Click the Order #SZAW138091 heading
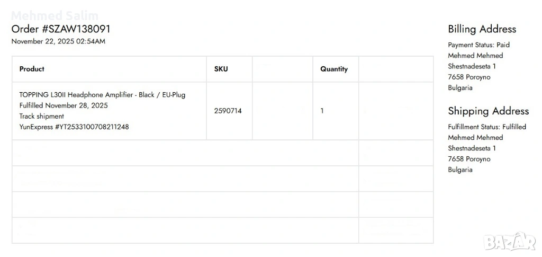The image size is (542, 257). point(61,29)
